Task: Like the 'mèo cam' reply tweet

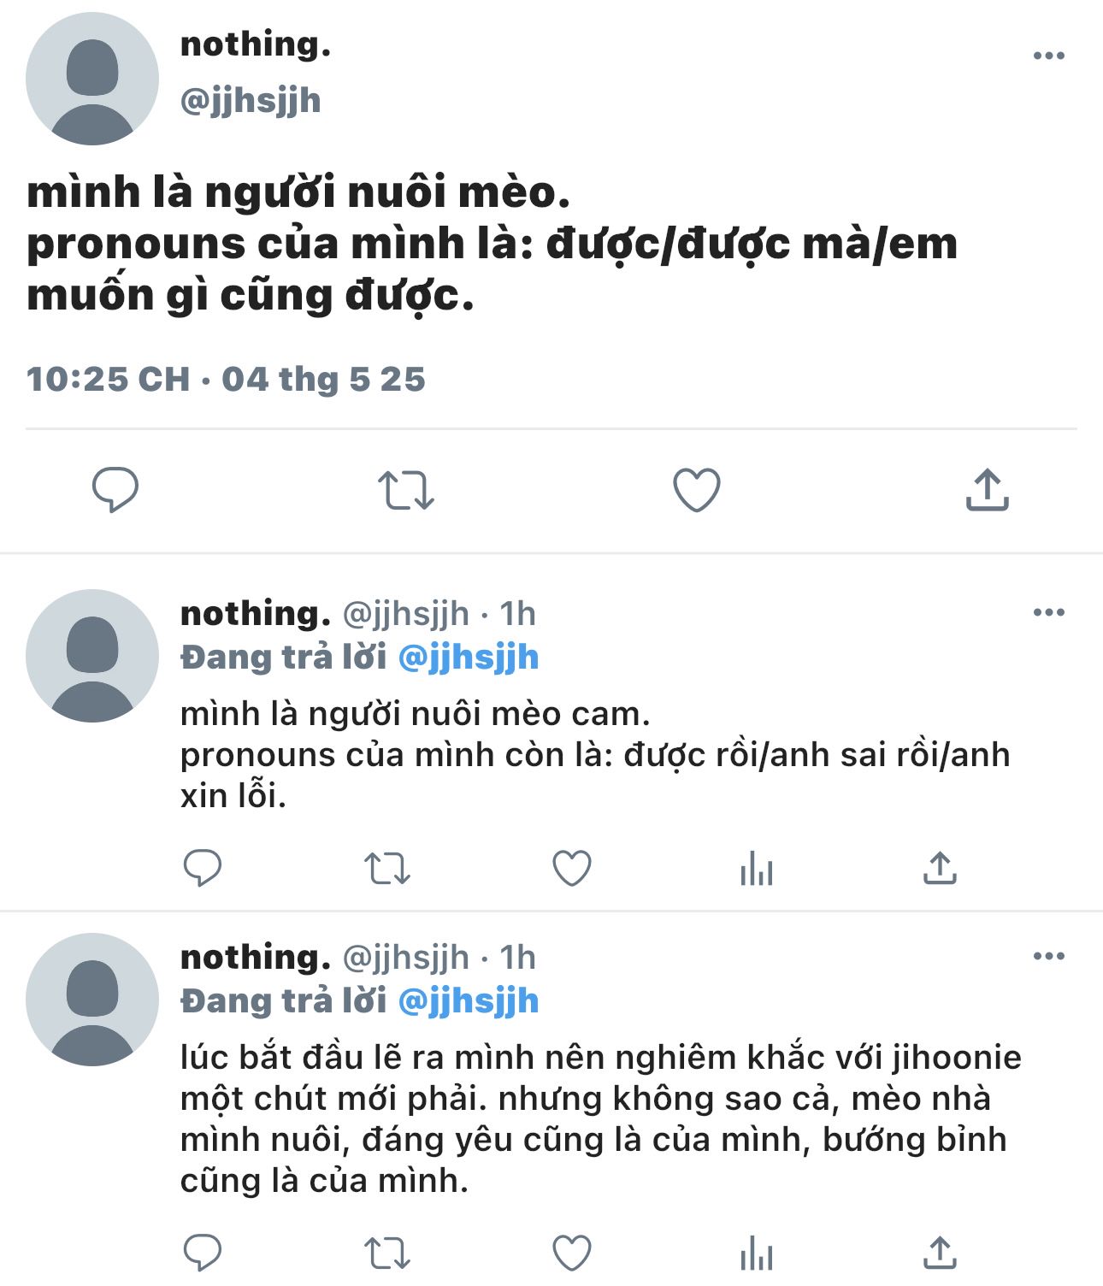Action: pos(572,868)
